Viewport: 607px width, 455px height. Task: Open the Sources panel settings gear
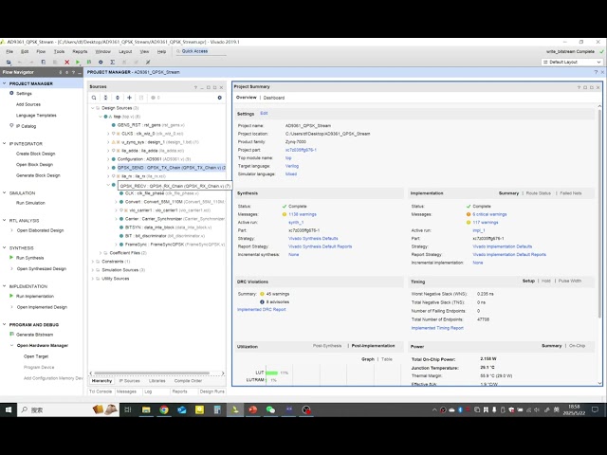coord(220,98)
